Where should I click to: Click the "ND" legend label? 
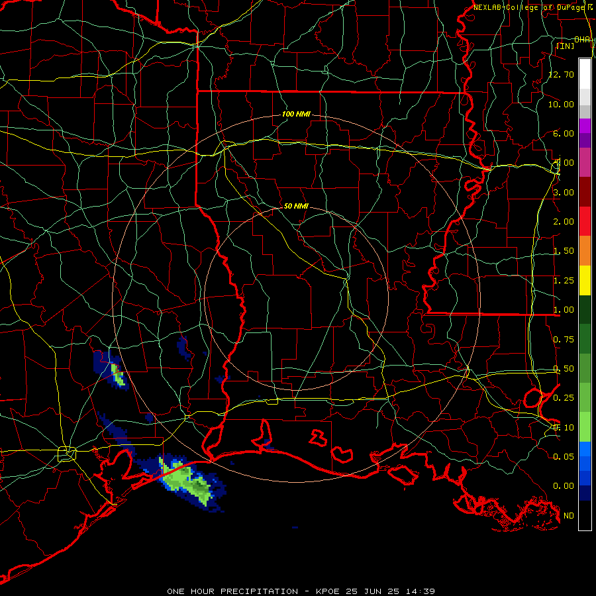click(x=569, y=516)
